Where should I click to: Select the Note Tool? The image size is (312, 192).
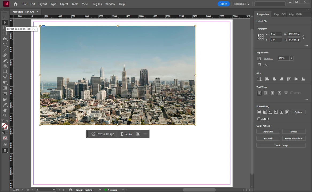[5, 99]
